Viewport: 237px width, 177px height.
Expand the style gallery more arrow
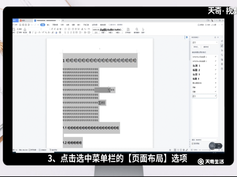(122, 32)
